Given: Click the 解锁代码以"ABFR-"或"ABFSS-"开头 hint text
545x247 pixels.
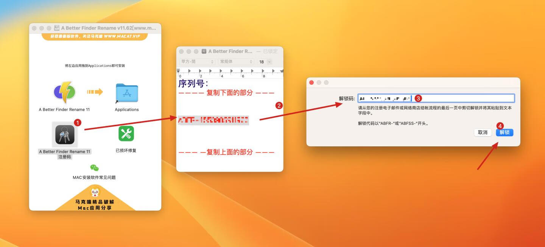Looking at the screenshot, I should tap(393, 123).
